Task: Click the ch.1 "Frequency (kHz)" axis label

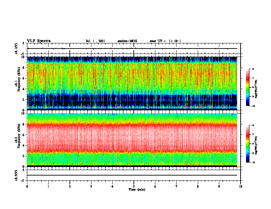Action: click(x=19, y=80)
